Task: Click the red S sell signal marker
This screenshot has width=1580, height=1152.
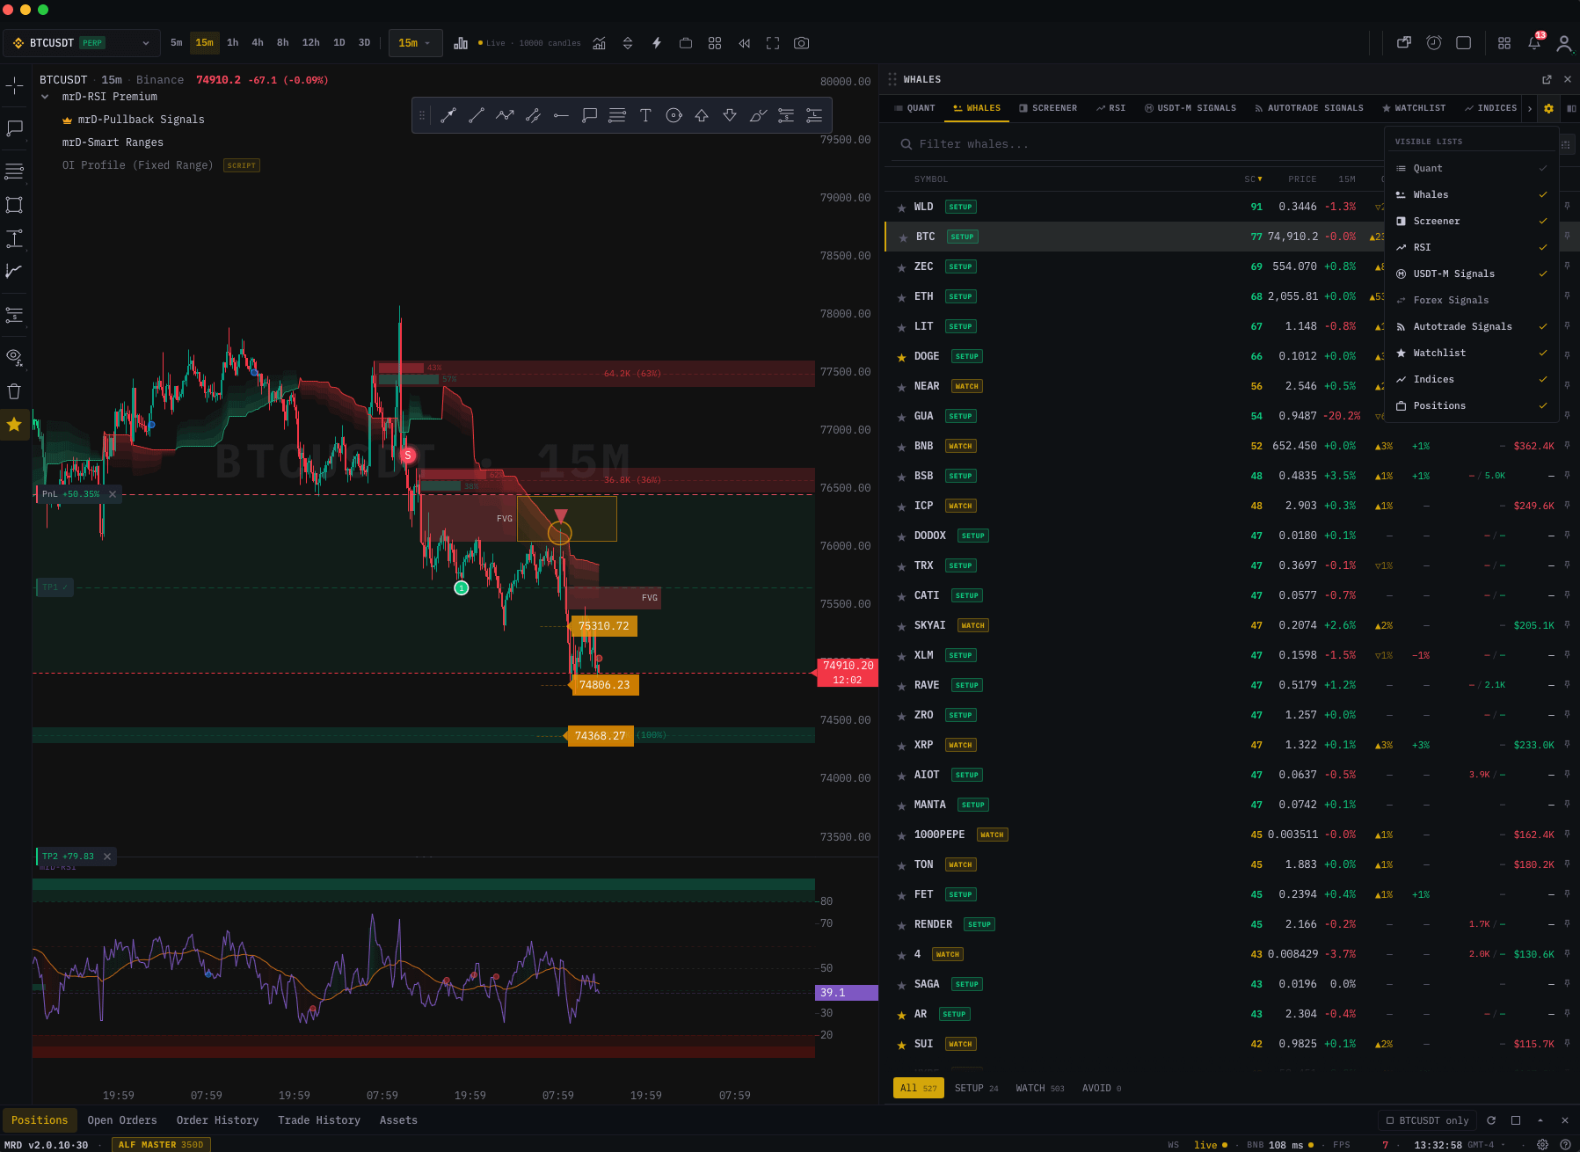Action: click(x=408, y=456)
